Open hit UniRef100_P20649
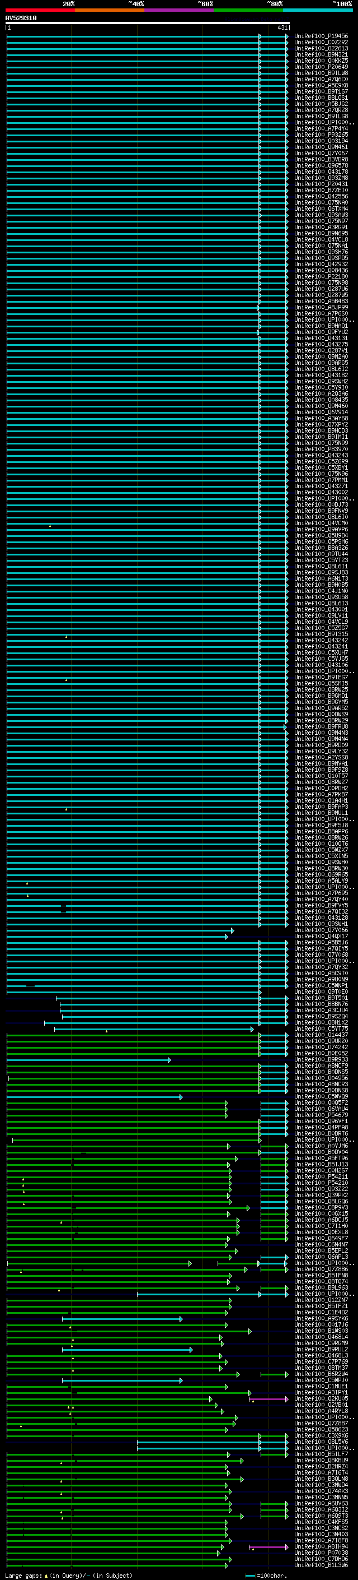The width and height of the screenshot is (358, 1580). pos(321,67)
